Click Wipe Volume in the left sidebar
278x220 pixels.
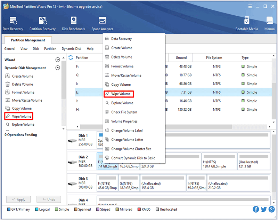click(x=19, y=116)
